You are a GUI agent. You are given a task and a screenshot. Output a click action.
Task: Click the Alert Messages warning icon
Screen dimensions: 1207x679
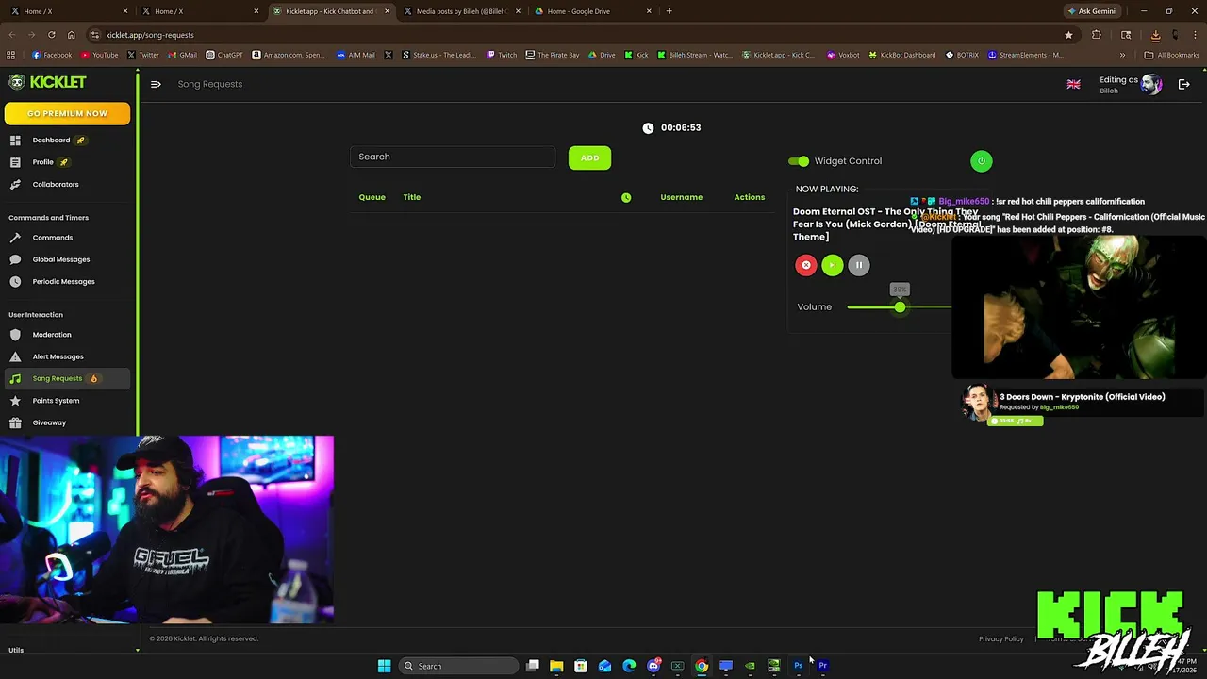(15, 356)
